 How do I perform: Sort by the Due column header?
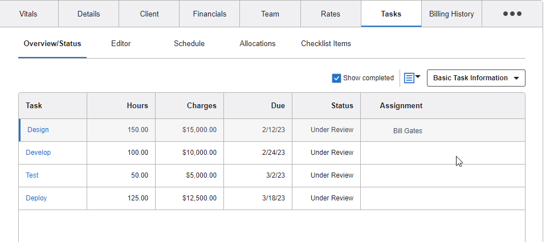[278, 105]
